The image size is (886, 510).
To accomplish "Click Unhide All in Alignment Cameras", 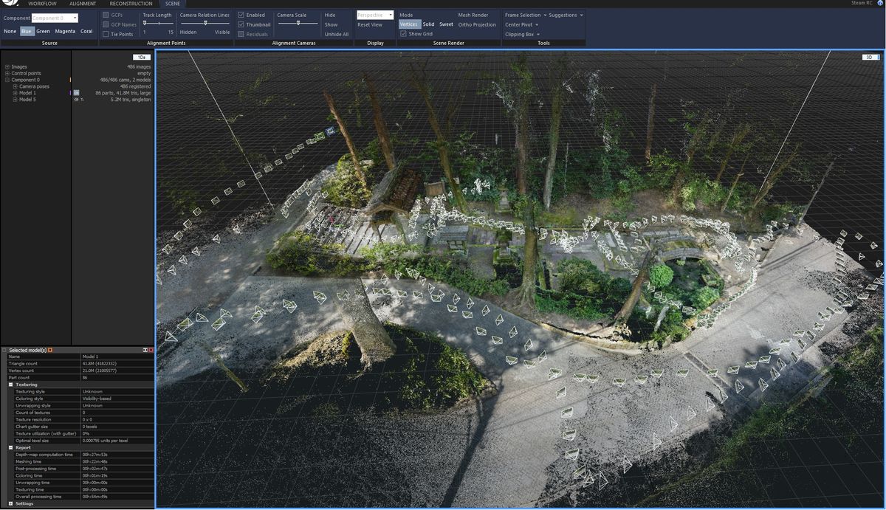I will point(336,34).
